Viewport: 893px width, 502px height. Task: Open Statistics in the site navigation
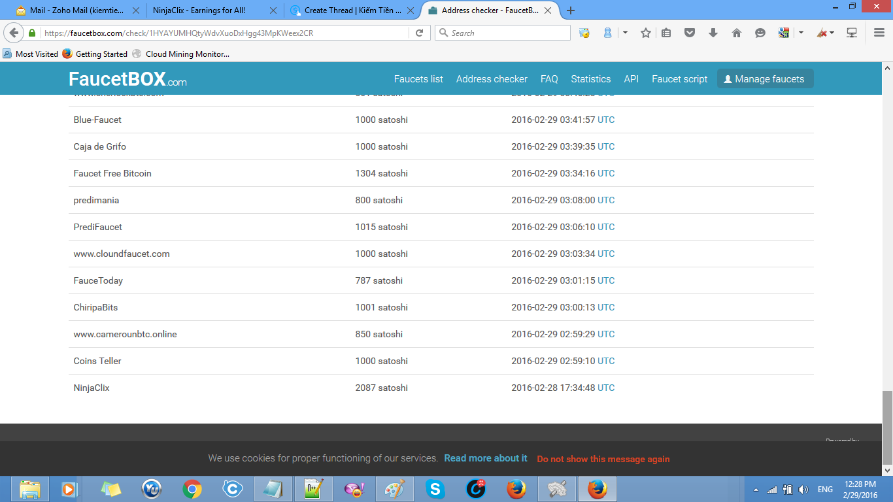coord(591,79)
